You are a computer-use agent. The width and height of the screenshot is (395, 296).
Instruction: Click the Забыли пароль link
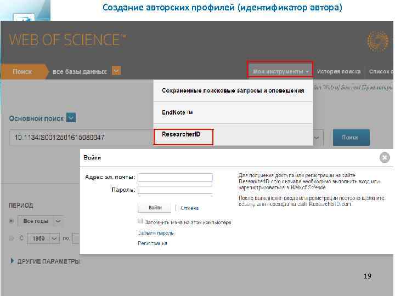(156, 233)
